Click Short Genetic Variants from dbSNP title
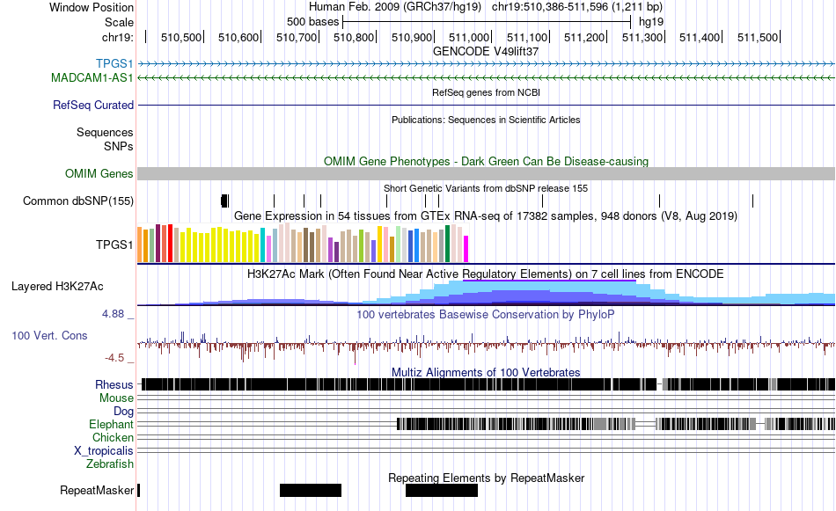836x511 pixels. (x=486, y=188)
